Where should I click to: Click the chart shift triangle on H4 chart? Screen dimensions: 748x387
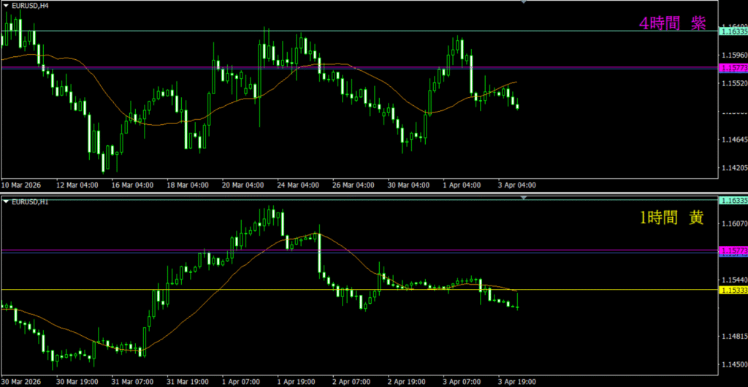[523, 3]
